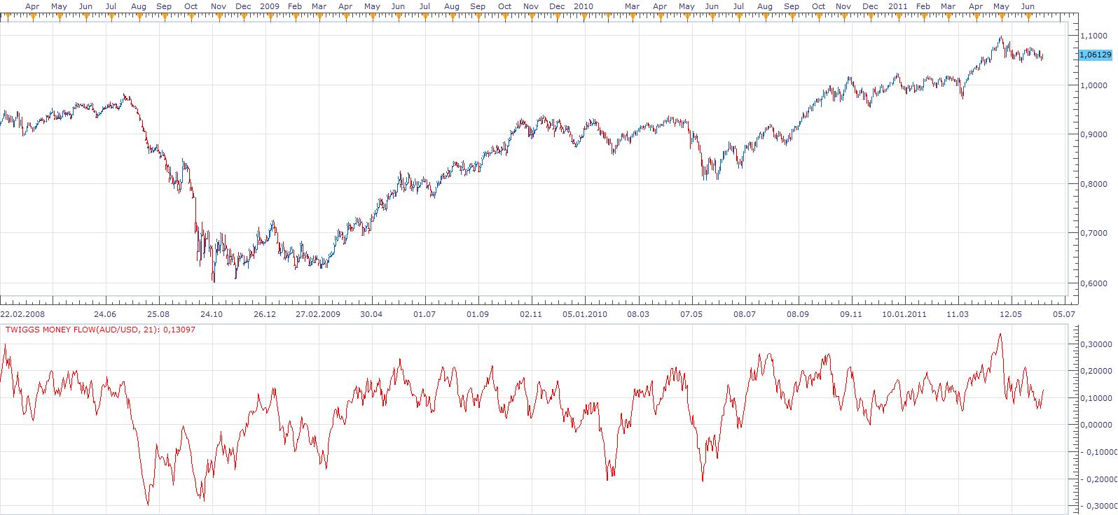Click the 0,20000 indicator axis value
The image size is (1118, 515).
coord(1098,372)
